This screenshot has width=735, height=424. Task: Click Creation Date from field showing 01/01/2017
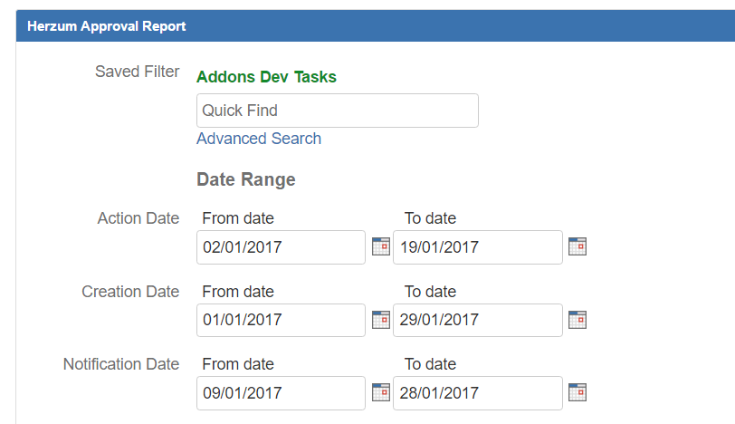(x=281, y=320)
